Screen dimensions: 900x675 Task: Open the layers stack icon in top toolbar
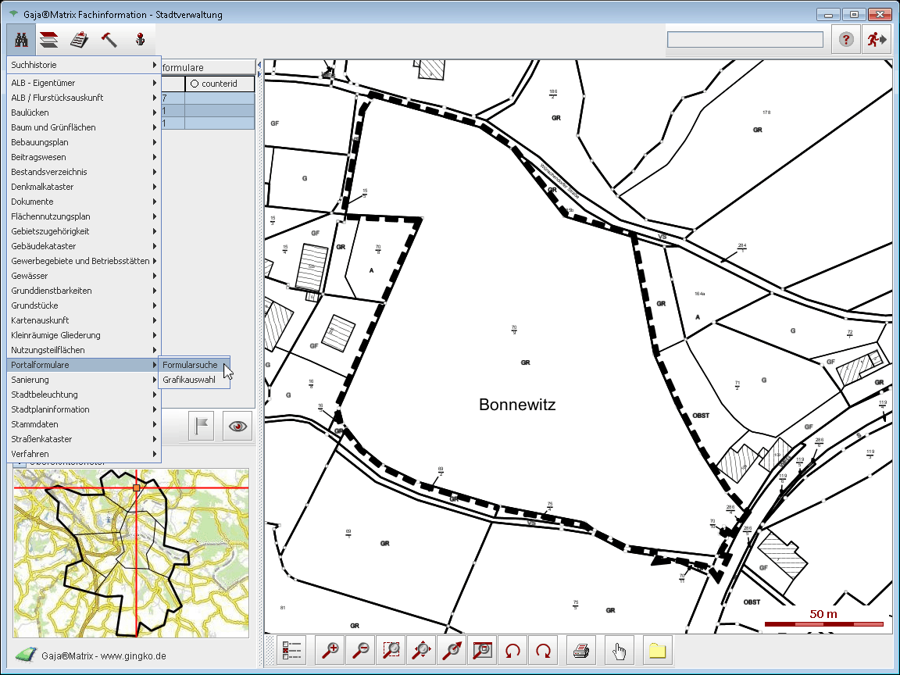tap(49, 40)
